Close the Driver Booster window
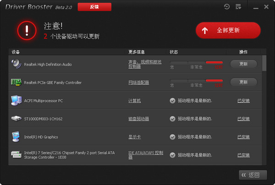 (266, 7)
